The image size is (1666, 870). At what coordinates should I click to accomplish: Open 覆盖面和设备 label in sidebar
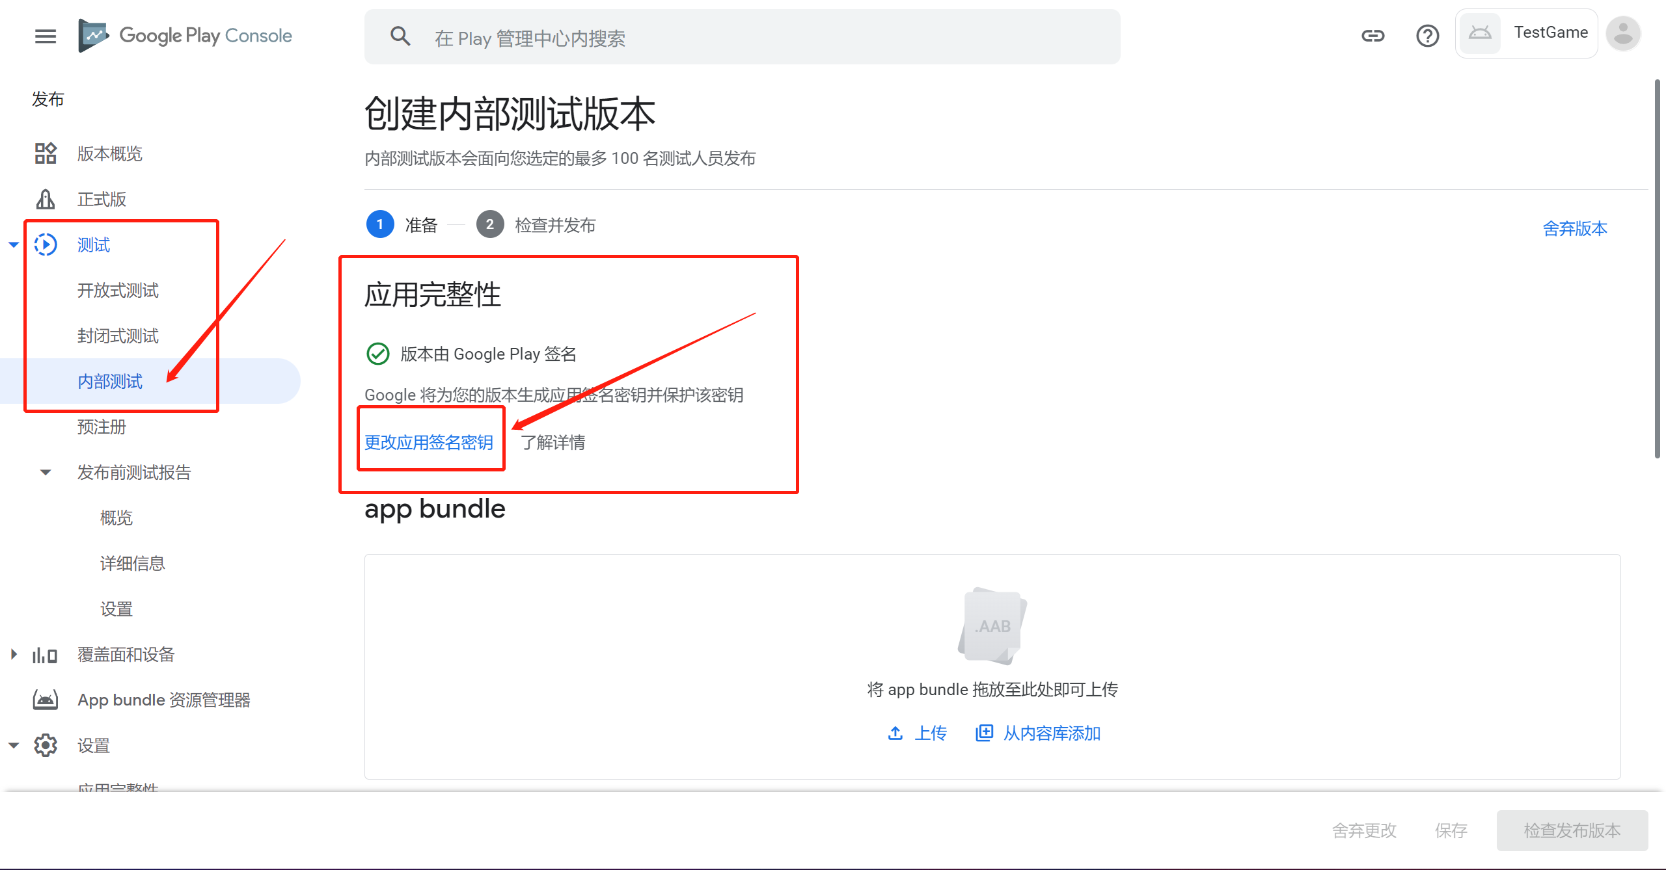pos(126,655)
